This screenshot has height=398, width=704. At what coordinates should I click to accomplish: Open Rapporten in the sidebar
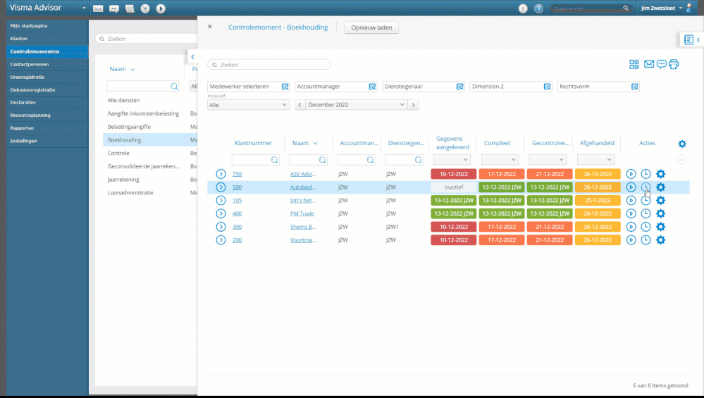[22, 128]
